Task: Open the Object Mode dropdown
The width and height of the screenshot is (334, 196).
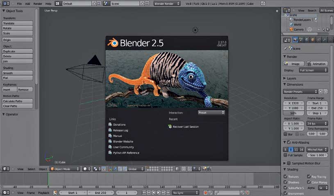Action: [65, 169]
